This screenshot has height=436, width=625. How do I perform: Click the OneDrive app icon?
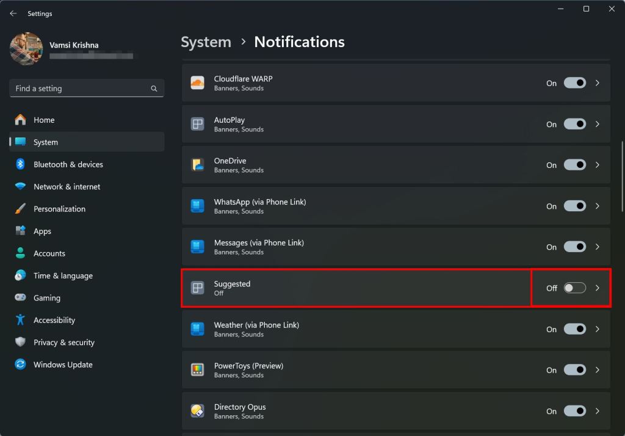coord(197,165)
